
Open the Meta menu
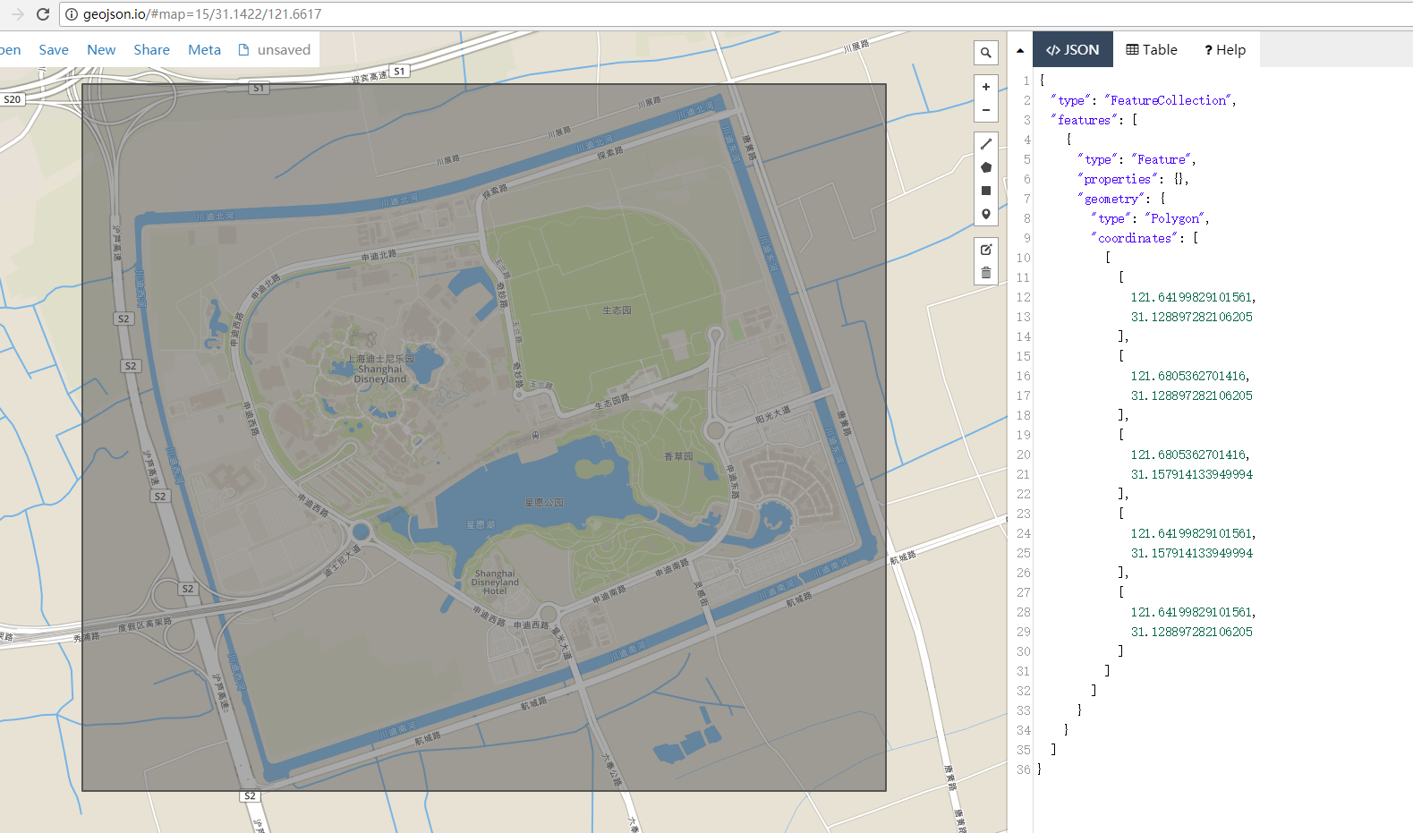204,50
